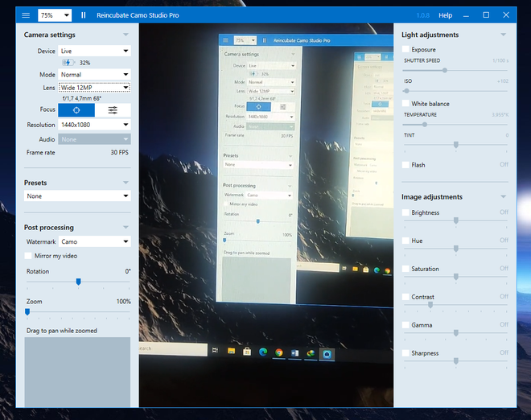The image size is (531, 420).
Task: Click the 32% battery level text
Action: click(84, 63)
